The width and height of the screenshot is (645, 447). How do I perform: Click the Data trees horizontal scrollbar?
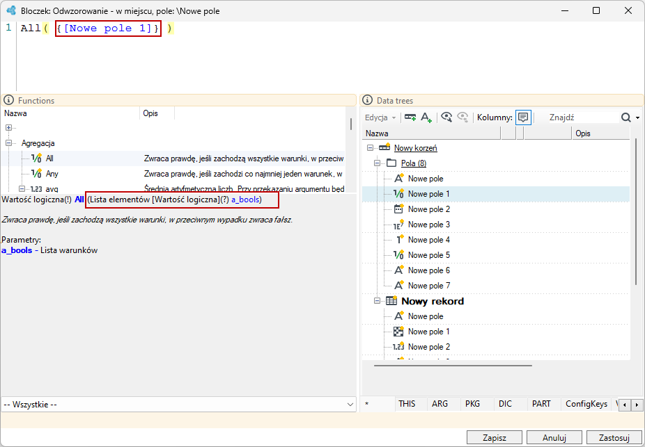(453, 366)
